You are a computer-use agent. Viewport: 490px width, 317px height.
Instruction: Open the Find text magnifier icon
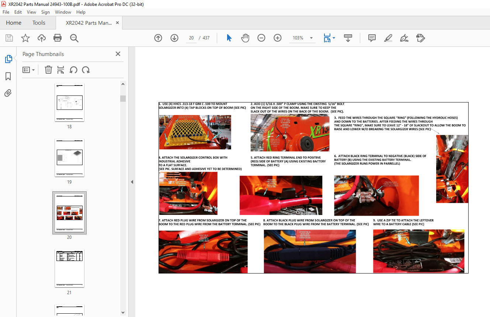coord(74,38)
